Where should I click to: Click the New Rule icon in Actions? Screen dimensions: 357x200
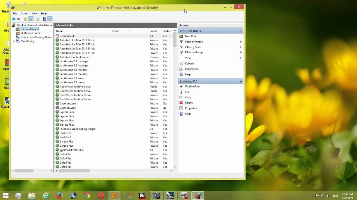point(181,36)
